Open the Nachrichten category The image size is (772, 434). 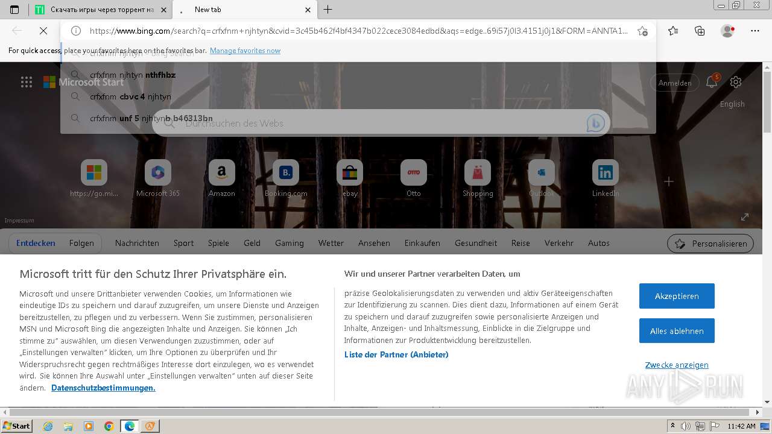pyautogui.click(x=137, y=243)
